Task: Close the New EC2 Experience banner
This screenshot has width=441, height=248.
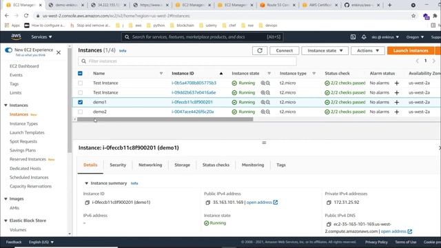Action: (x=59, y=52)
